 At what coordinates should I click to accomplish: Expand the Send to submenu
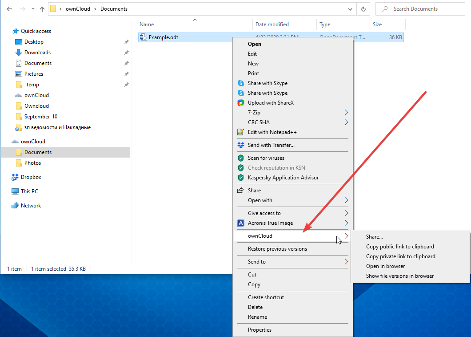[346, 262]
